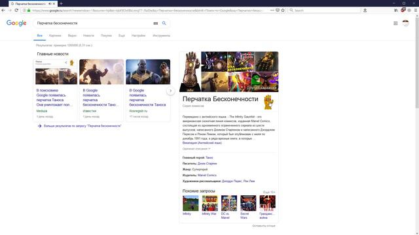419x235 pixels.
Task: Open the Google apps grid
Action: [x=395, y=23]
